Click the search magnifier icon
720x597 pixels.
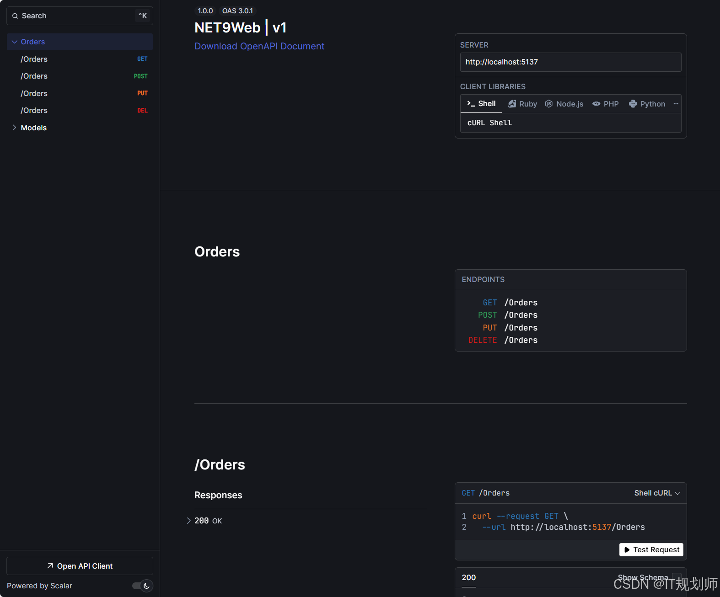pos(15,16)
